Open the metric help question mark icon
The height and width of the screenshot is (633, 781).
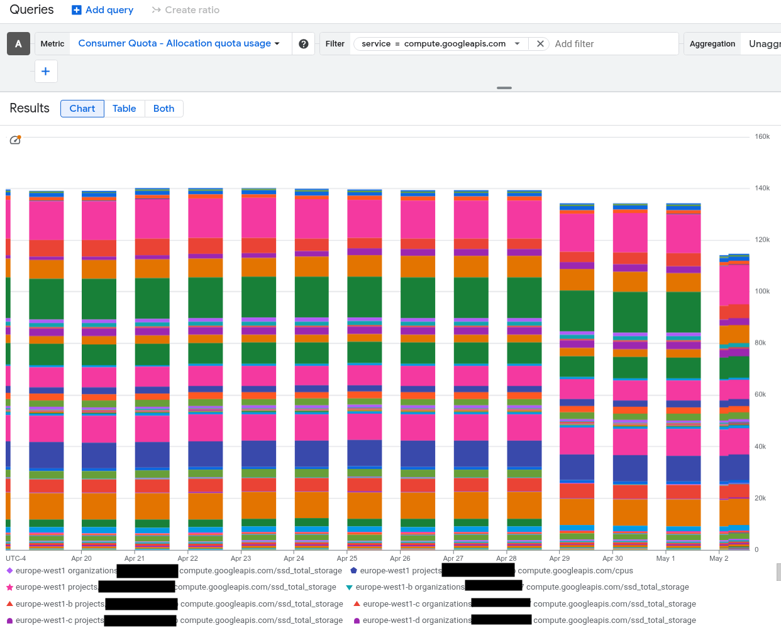click(304, 44)
